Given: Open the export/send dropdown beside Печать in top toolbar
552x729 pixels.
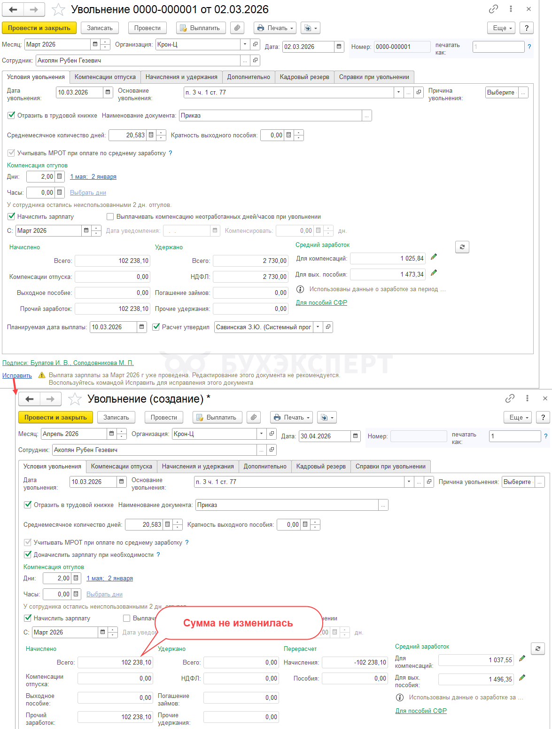Looking at the screenshot, I should (311, 28).
